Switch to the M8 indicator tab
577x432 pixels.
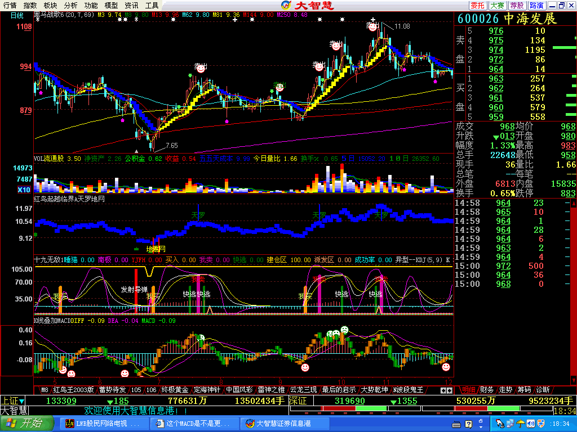click(x=45, y=390)
